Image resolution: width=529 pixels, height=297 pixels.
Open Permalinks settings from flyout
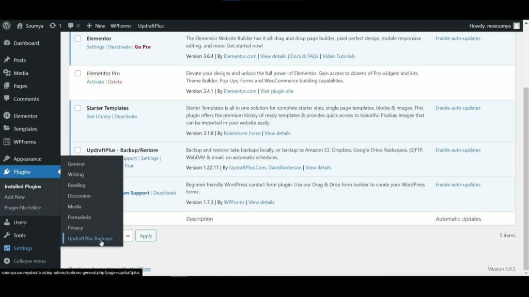79,218
